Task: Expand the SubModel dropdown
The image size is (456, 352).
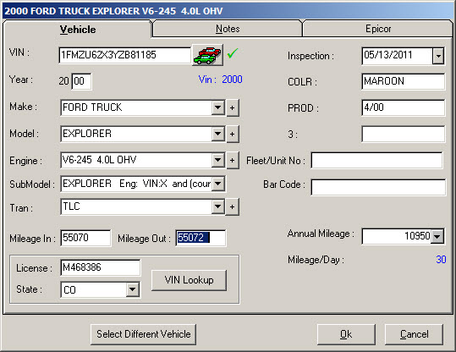Action: pos(217,184)
